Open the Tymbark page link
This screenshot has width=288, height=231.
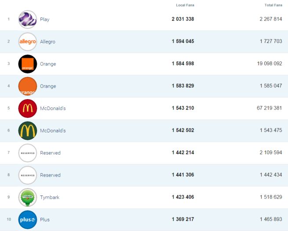pyautogui.click(x=49, y=197)
